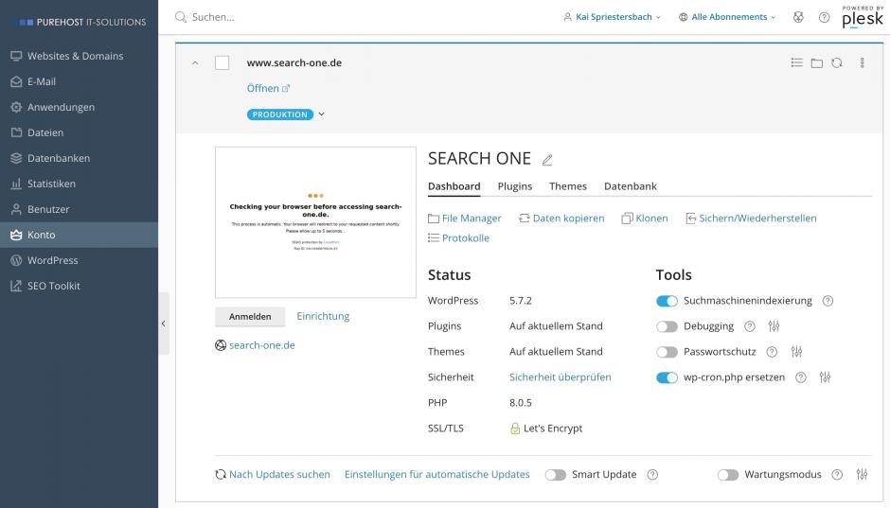
Task: Enable the Debugging toggle
Action: click(x=667, y=326)
